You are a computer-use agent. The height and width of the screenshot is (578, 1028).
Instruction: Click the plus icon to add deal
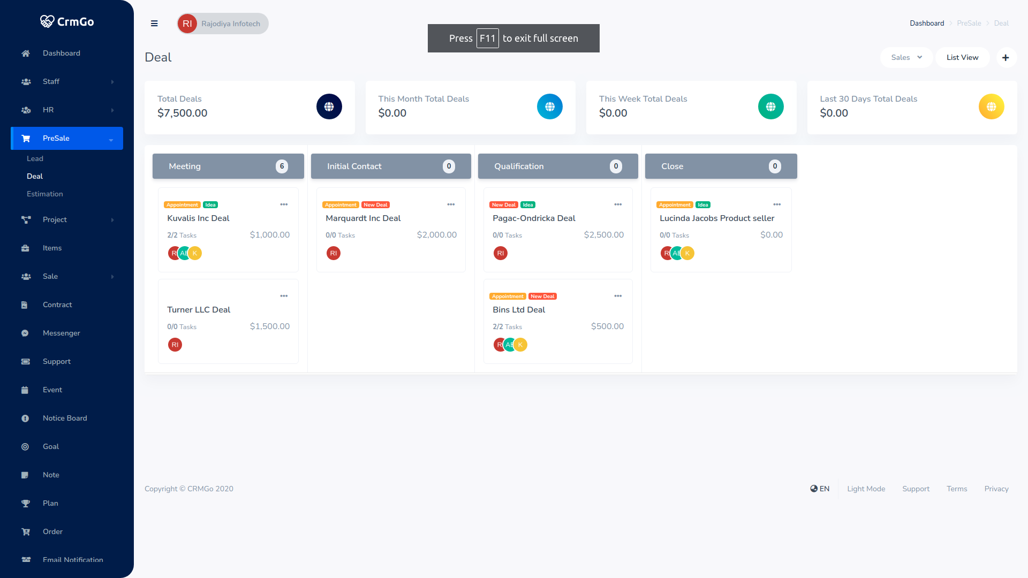1006,58
